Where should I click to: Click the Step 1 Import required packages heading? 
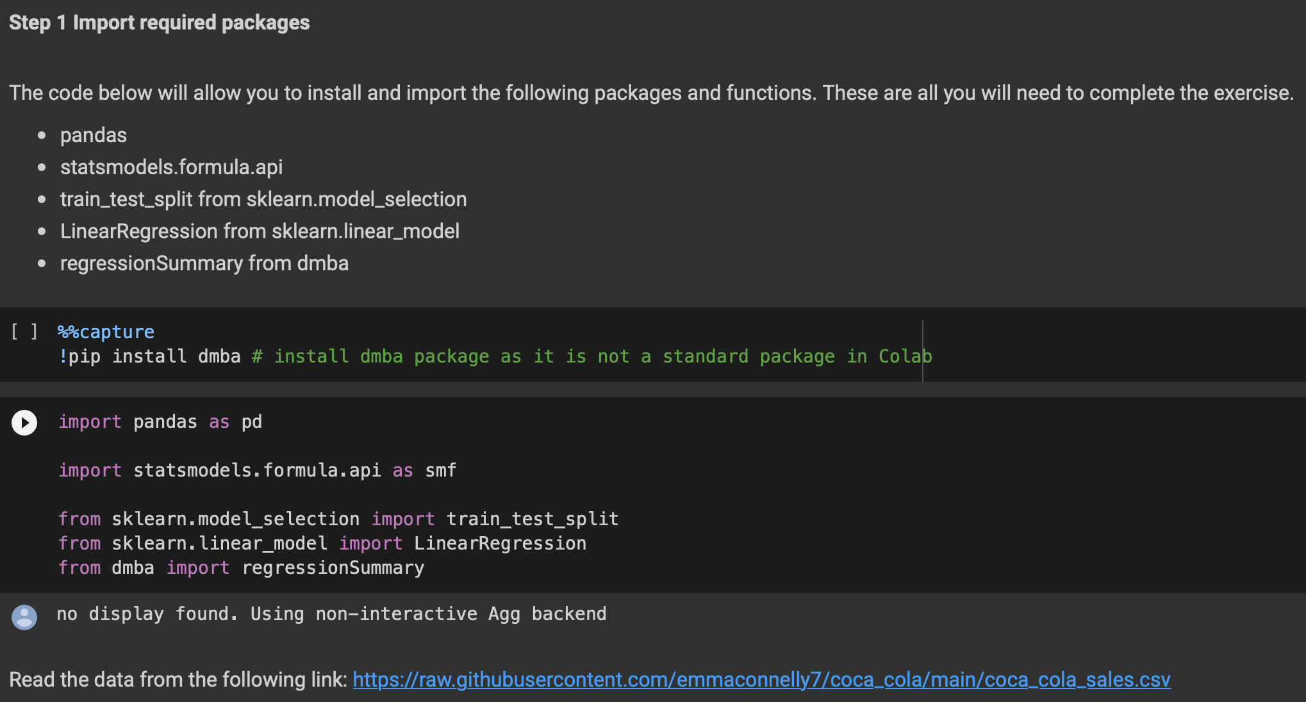(159, 22)
